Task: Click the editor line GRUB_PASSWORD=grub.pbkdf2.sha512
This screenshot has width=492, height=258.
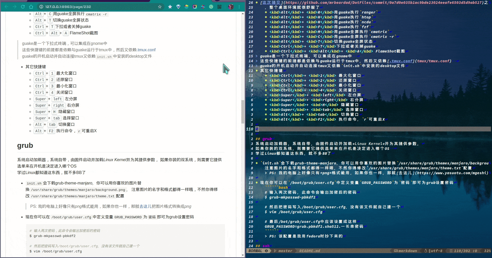Action: tap(316, 226)
